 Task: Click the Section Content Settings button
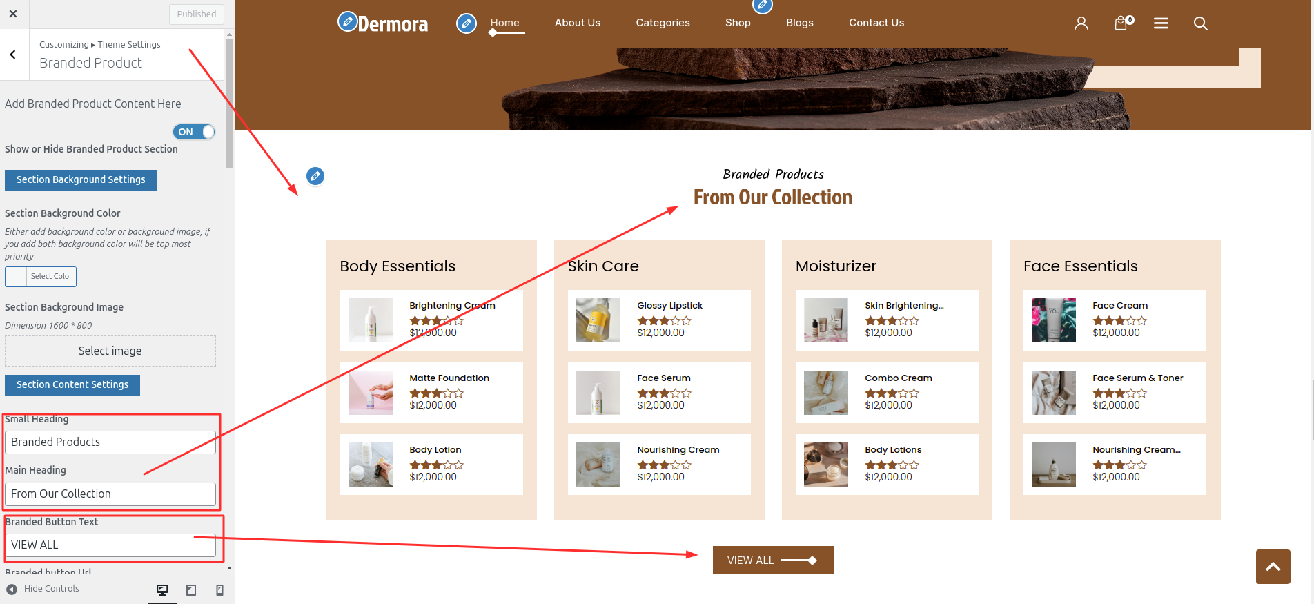72,385
